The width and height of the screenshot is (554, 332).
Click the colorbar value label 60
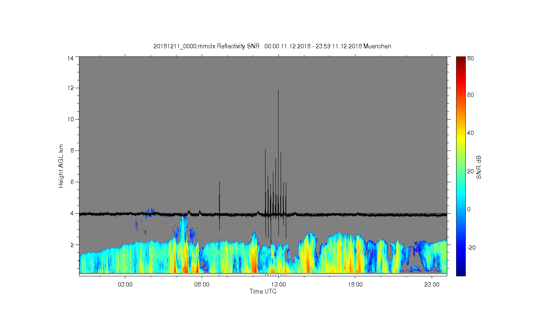[x=471, y=95]
